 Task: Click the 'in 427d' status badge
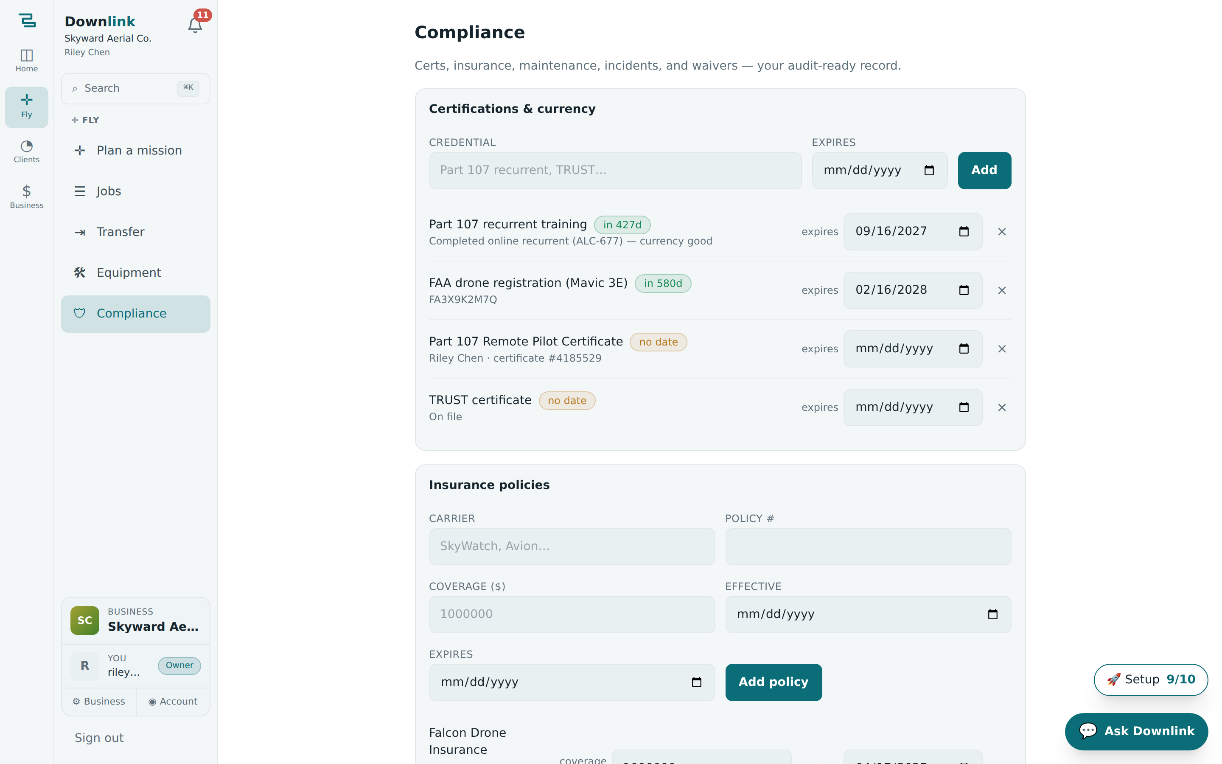tap(622, 225)
